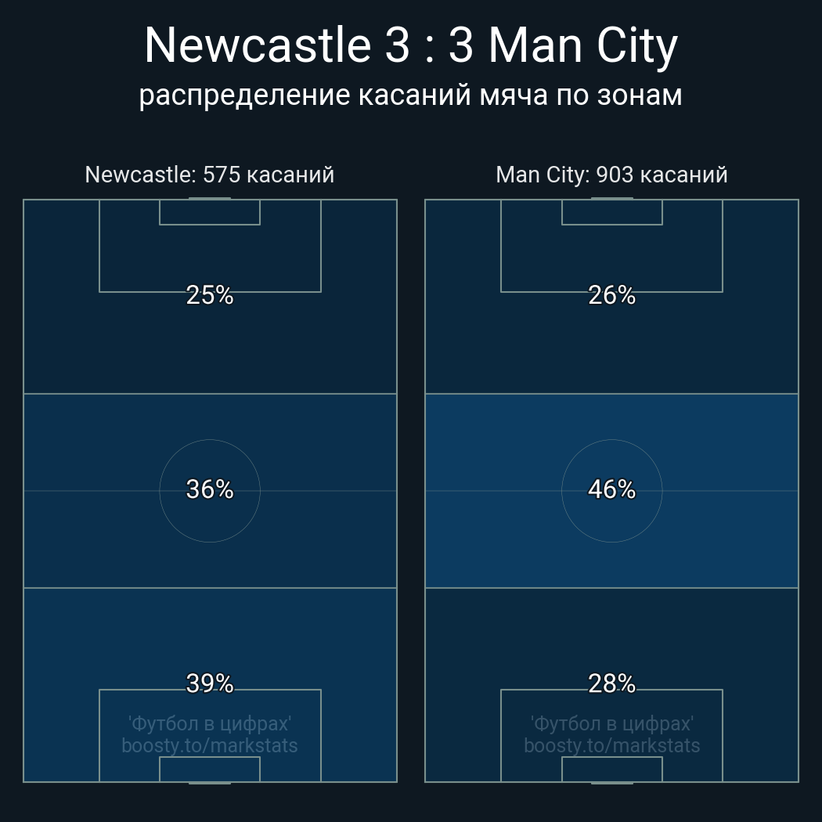Screen dimensions: 822x822
Task: Click Newcastle's 39% bottom zone value
Action: point(210,683)
